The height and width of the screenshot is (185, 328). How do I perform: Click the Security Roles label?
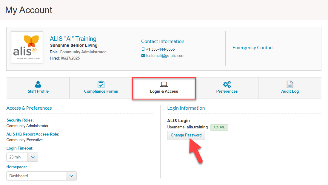[20, 120]
